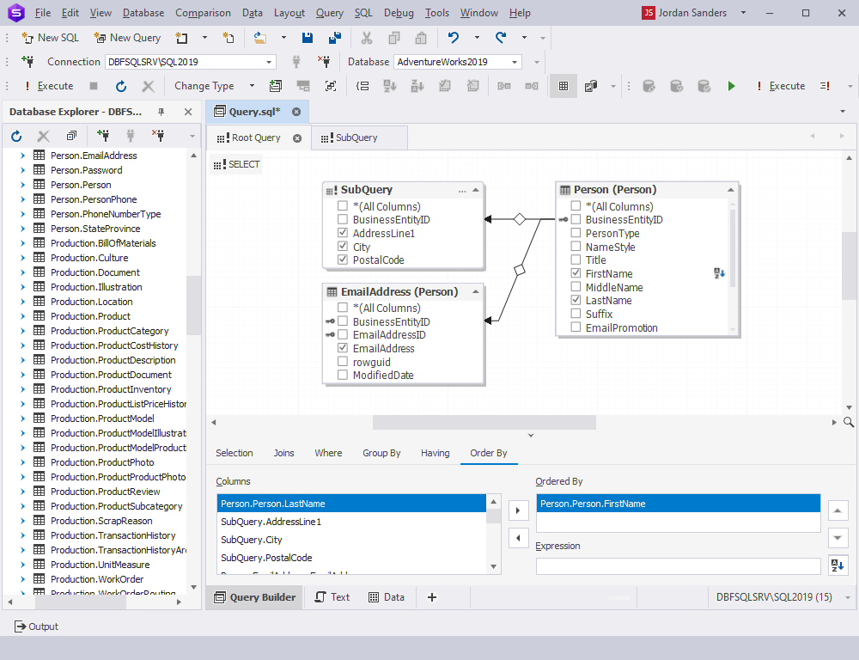The image size is (859, 660).
Task: Check the MiddleName column in Person table
Action: [576, 287]
